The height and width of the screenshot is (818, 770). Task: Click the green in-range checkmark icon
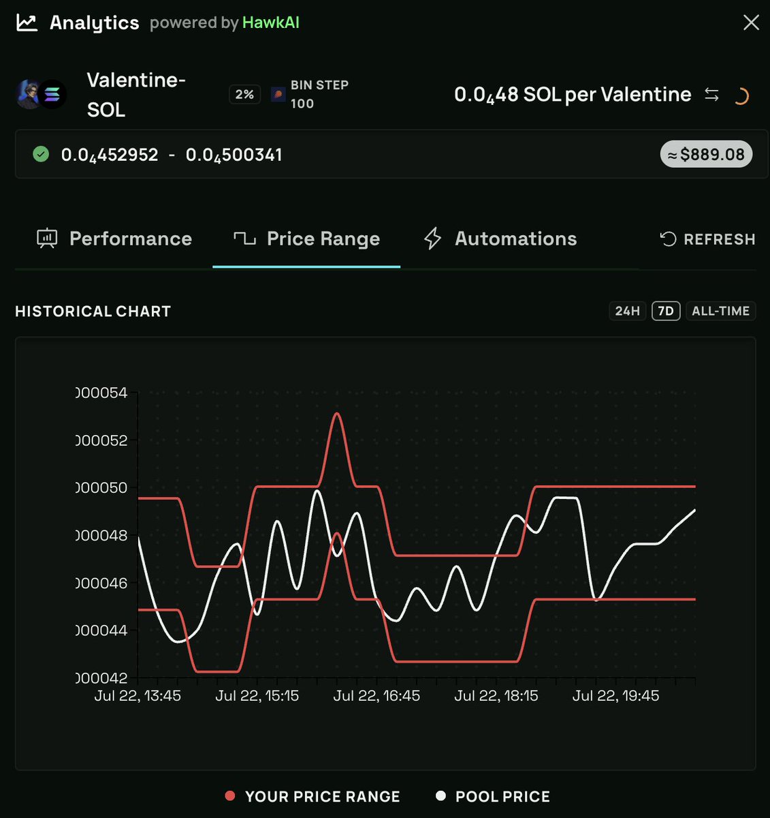coord(41,154)
